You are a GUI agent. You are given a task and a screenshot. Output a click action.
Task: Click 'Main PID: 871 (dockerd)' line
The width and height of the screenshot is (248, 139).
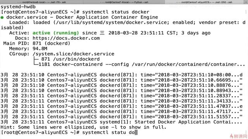pyautogui.click(x=37, y=43)
